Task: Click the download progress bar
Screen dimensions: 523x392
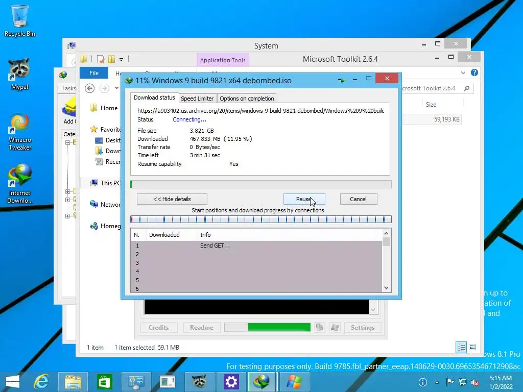Action: point(261,184)
